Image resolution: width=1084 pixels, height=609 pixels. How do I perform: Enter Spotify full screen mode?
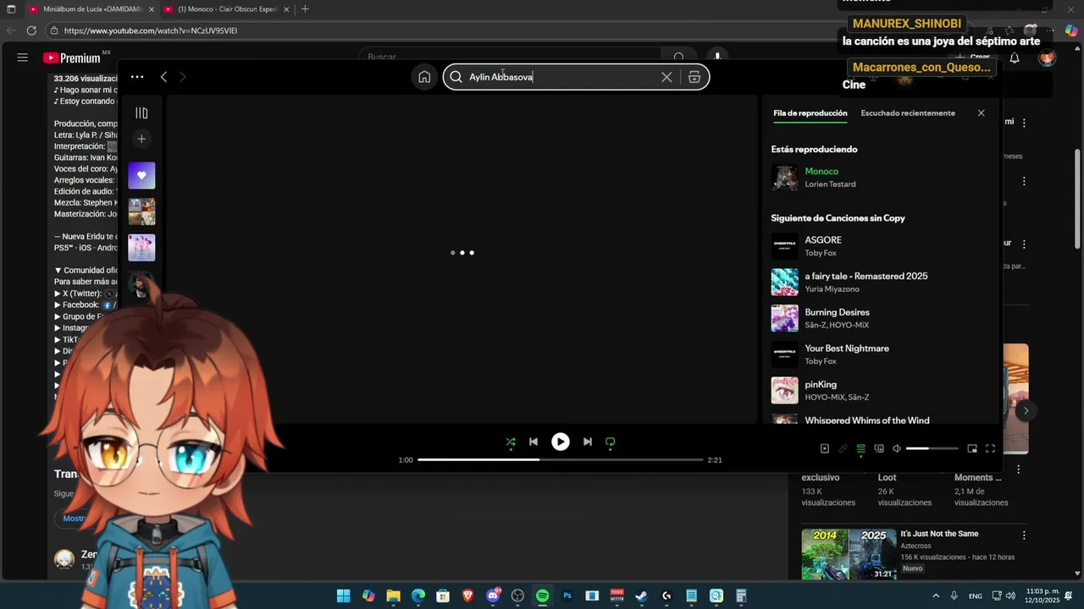point(990,448)
